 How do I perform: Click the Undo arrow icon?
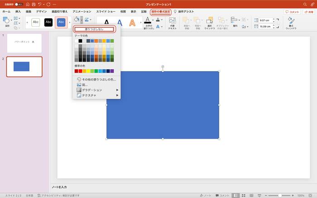tap(40, 4)
